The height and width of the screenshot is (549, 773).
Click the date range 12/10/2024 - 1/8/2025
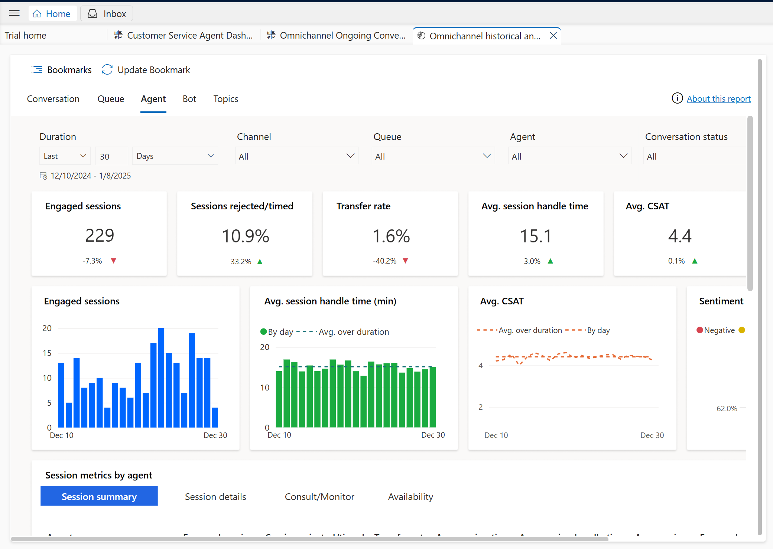coord(91,176)
